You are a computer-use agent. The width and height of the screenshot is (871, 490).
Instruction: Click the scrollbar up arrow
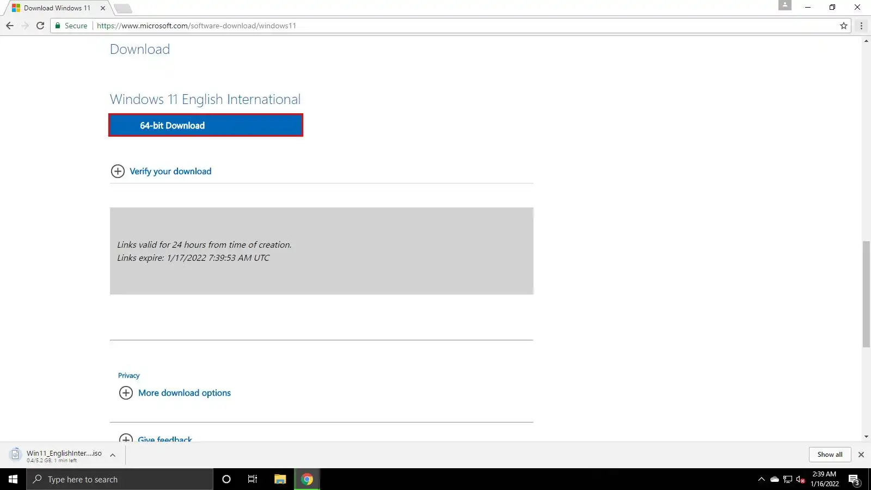(866, 41)
